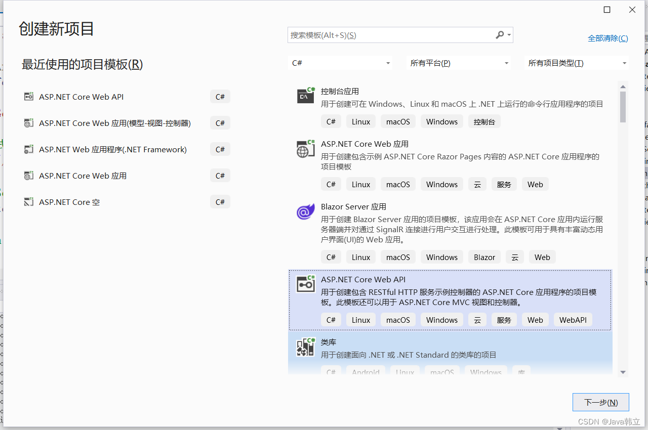The image size is (648, 430).
Task: Open the search box history dropdown arrow
Action: [509, 35]
